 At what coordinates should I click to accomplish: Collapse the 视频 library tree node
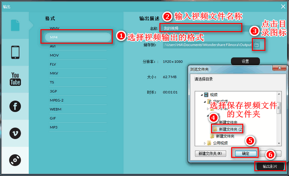point(202,95)
